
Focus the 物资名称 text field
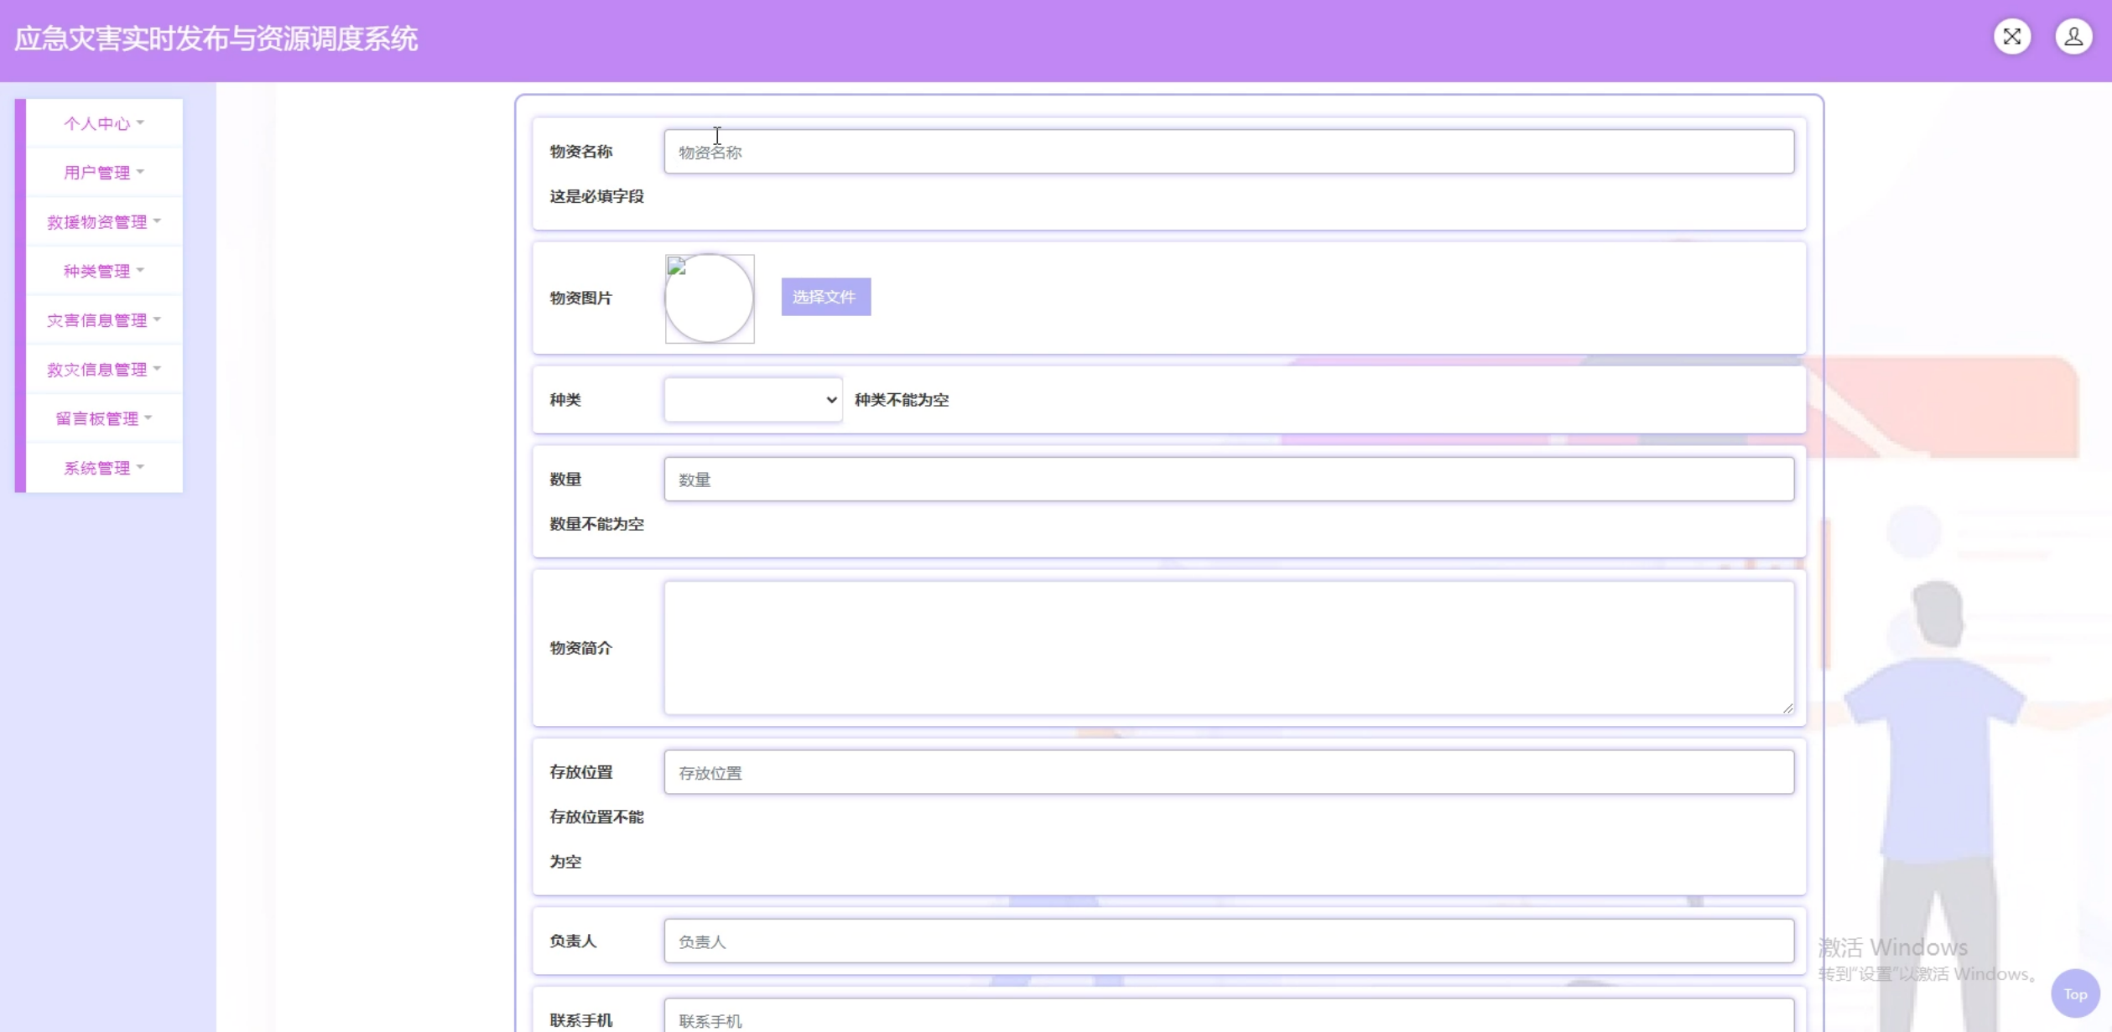(1228, 152)
